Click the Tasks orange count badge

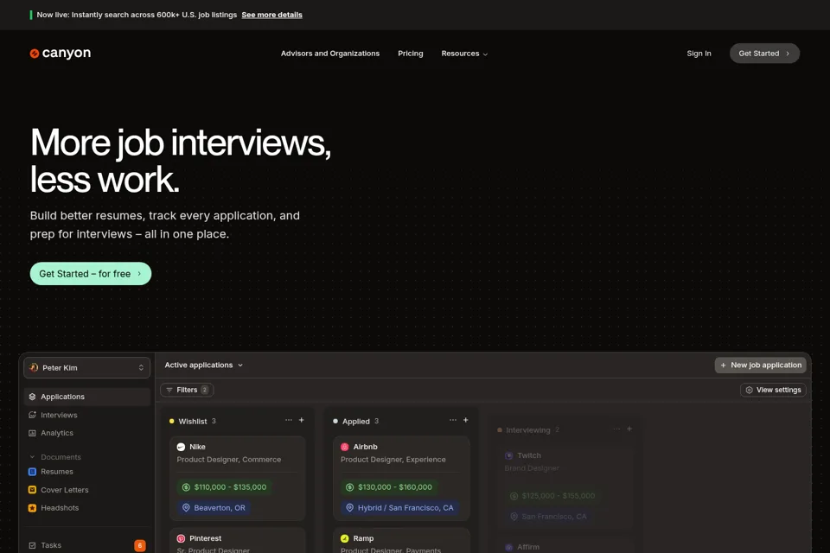tap(140, 545)
